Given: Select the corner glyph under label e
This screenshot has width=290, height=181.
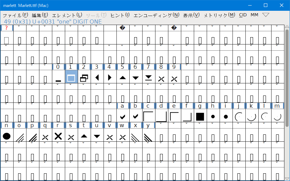Looking at the screenshot, I should [x=174, y=116].
